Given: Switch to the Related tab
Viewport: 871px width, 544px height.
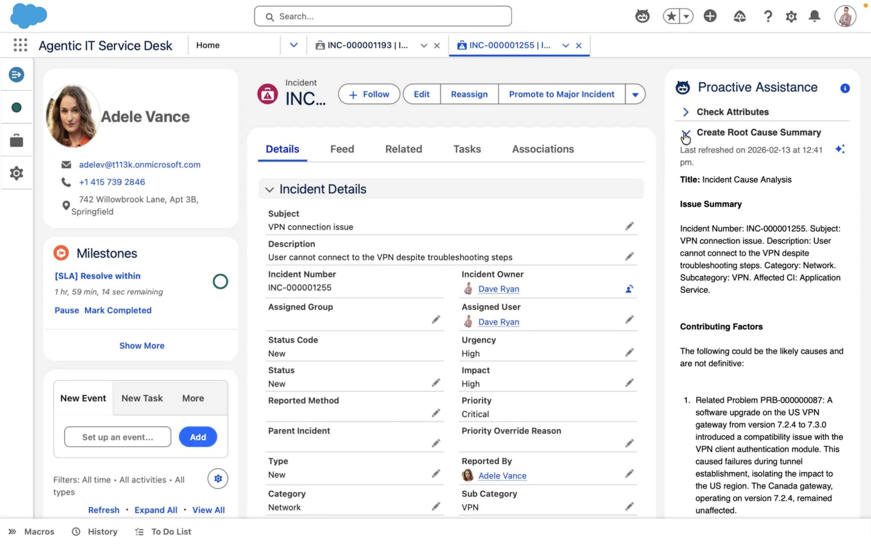Looking at the screenshot, I should point(403,149).
